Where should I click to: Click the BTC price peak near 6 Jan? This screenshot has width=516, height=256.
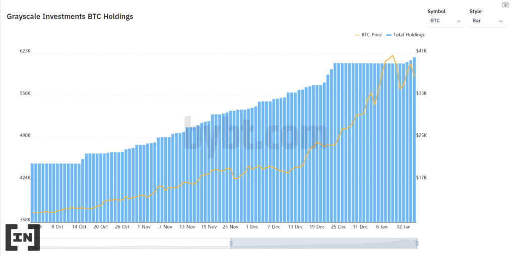[393, 56]
